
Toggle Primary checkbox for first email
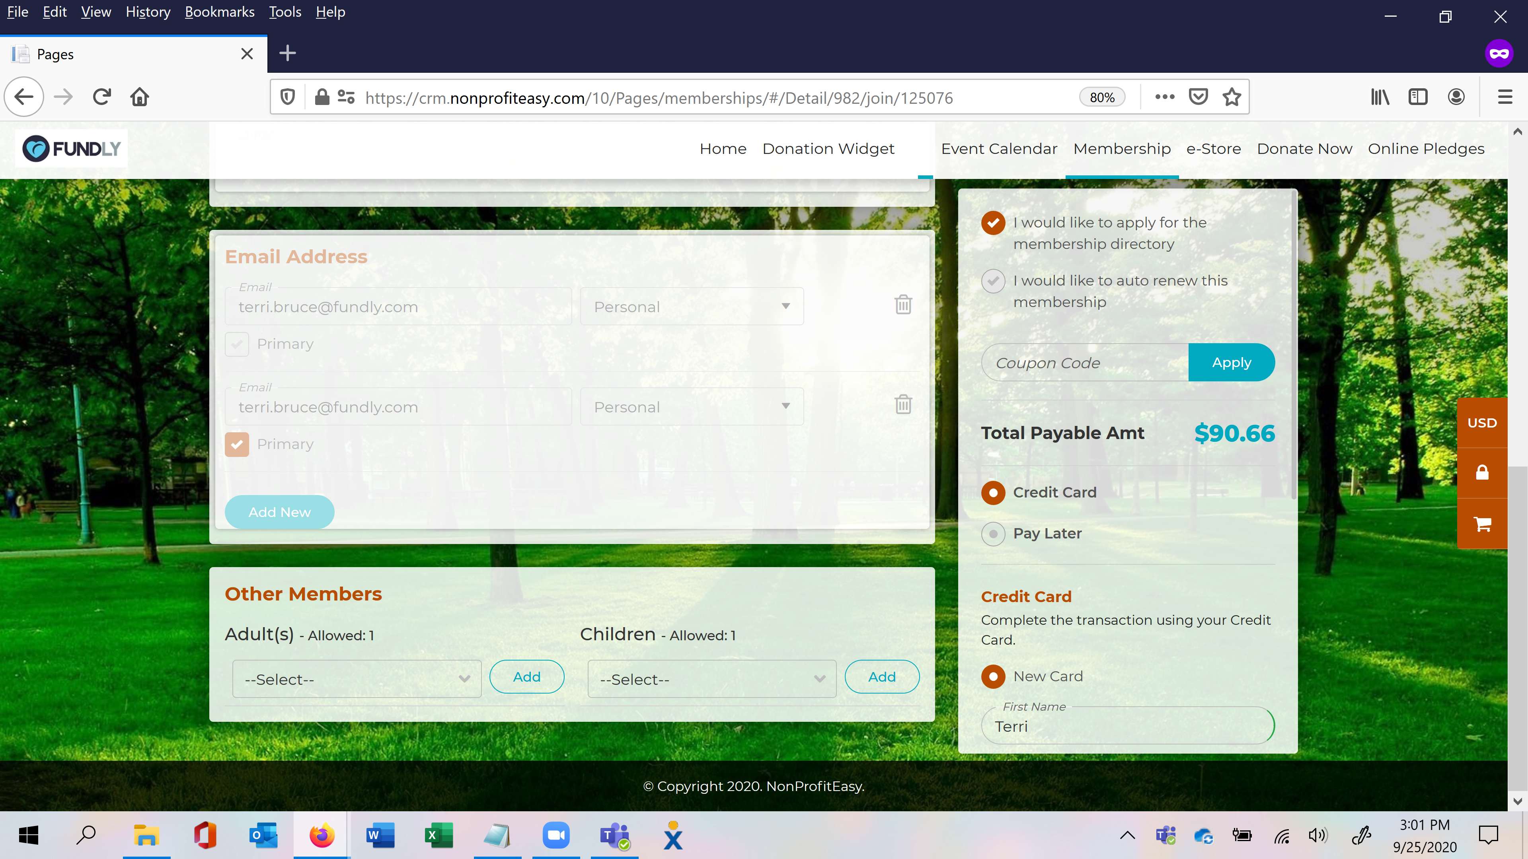(x=237, y=344)
